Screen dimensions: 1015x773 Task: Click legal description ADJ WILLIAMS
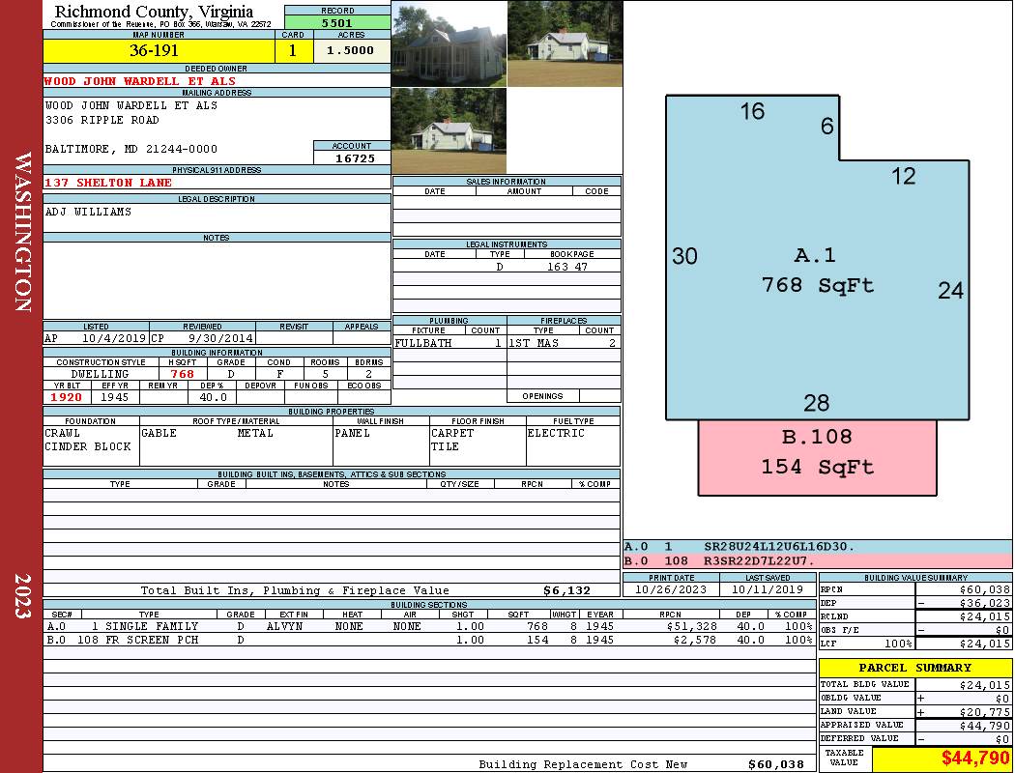pyautogui.click(x=89, y=212)
